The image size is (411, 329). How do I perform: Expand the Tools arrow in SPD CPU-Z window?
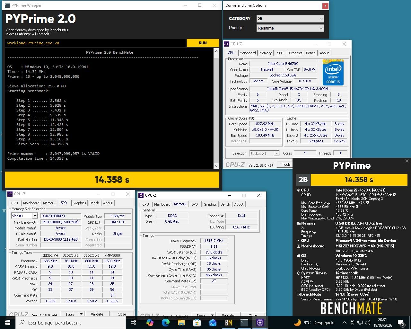pyautogui.click(x=81, y=314)
